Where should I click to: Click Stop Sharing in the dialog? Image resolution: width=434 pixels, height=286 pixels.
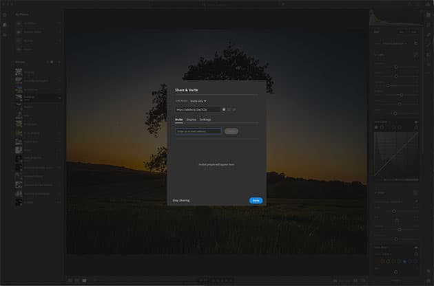coord(181,200)
